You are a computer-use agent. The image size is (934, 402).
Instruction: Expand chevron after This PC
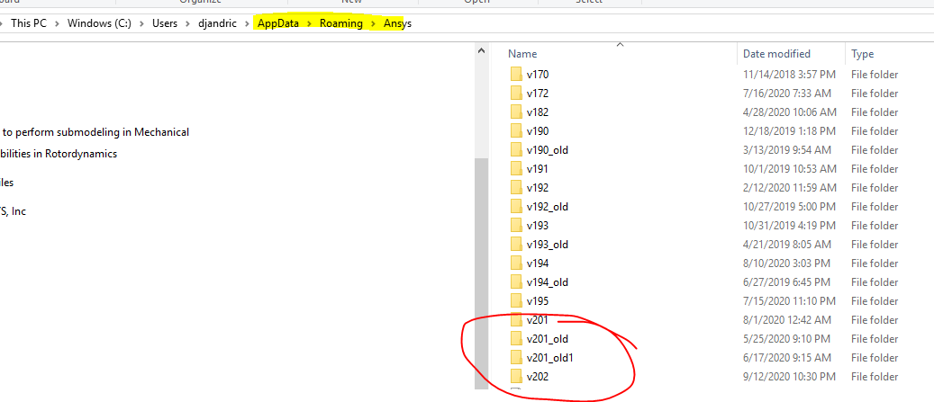[57, 24]
